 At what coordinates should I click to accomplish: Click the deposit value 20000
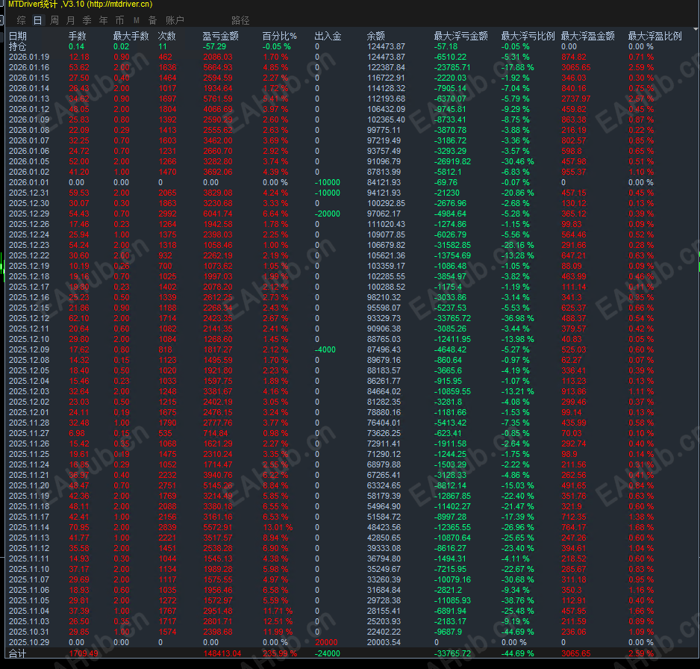pyautogui.click(x=326, y=642)
